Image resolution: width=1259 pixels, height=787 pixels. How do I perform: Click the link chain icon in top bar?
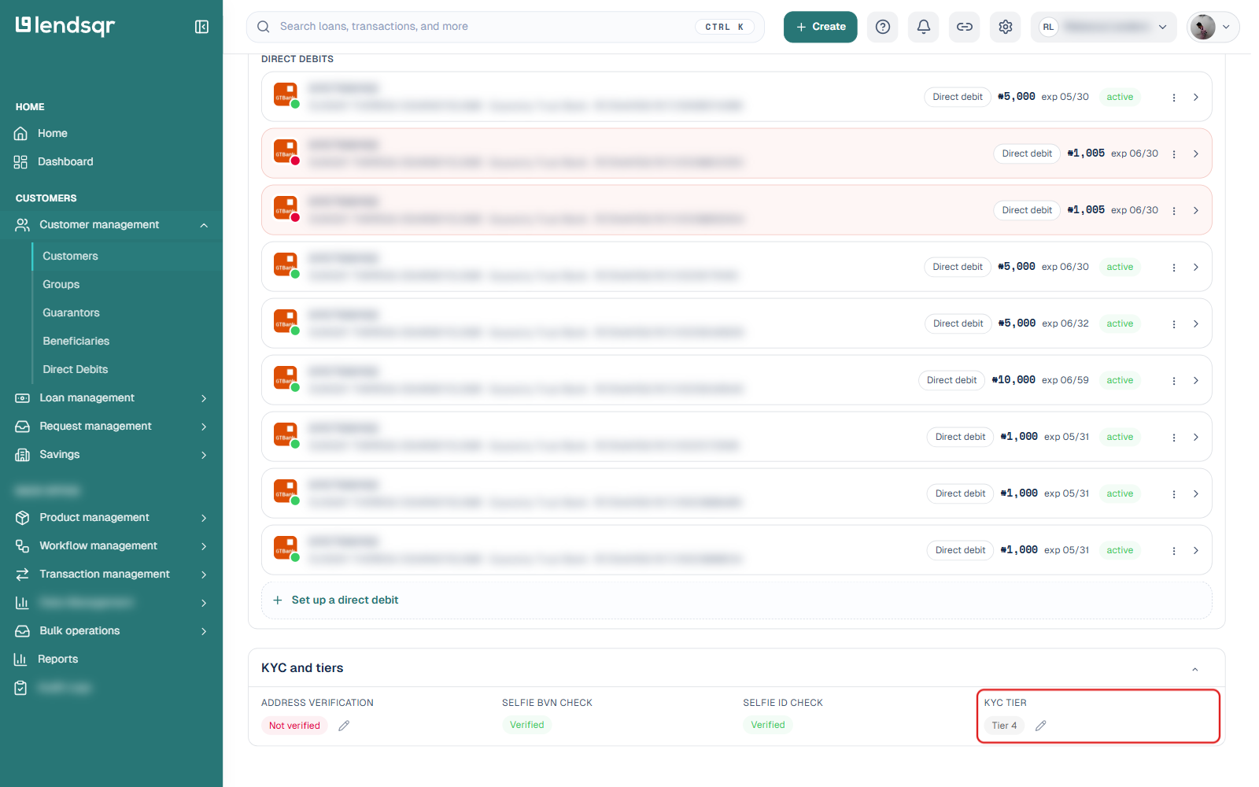[965, 27]
